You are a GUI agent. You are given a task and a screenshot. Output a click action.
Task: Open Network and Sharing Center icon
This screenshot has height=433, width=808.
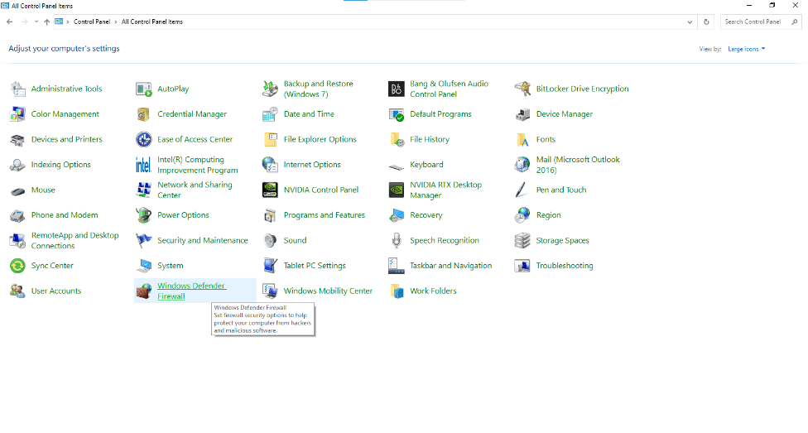pyautogui.click(x=144, y=190)
